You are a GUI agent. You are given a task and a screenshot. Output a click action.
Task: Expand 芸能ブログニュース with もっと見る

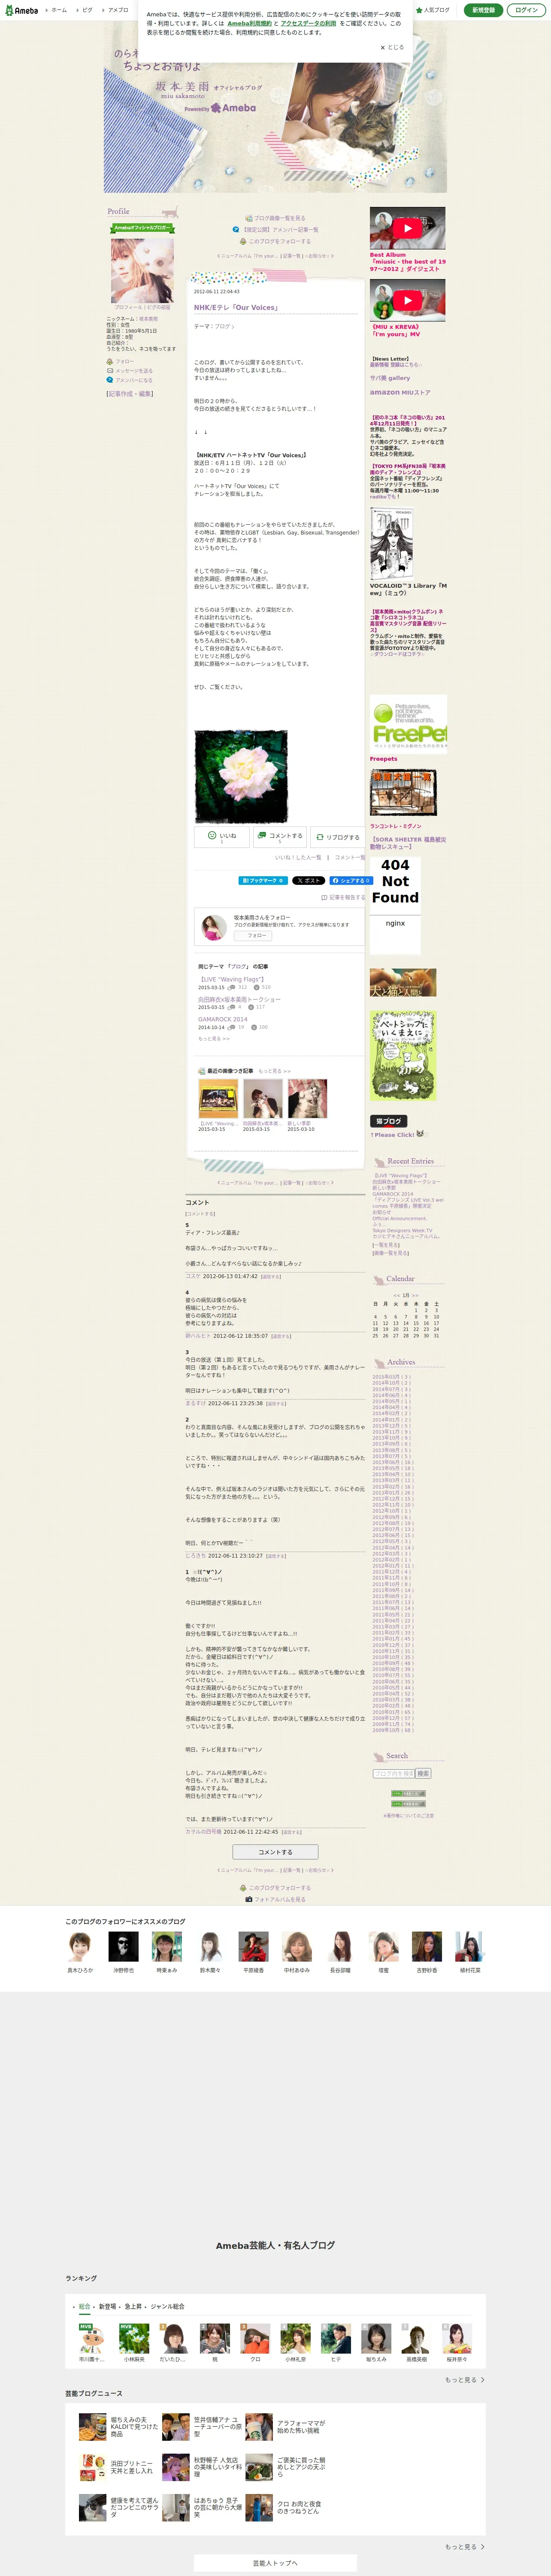465,2546
